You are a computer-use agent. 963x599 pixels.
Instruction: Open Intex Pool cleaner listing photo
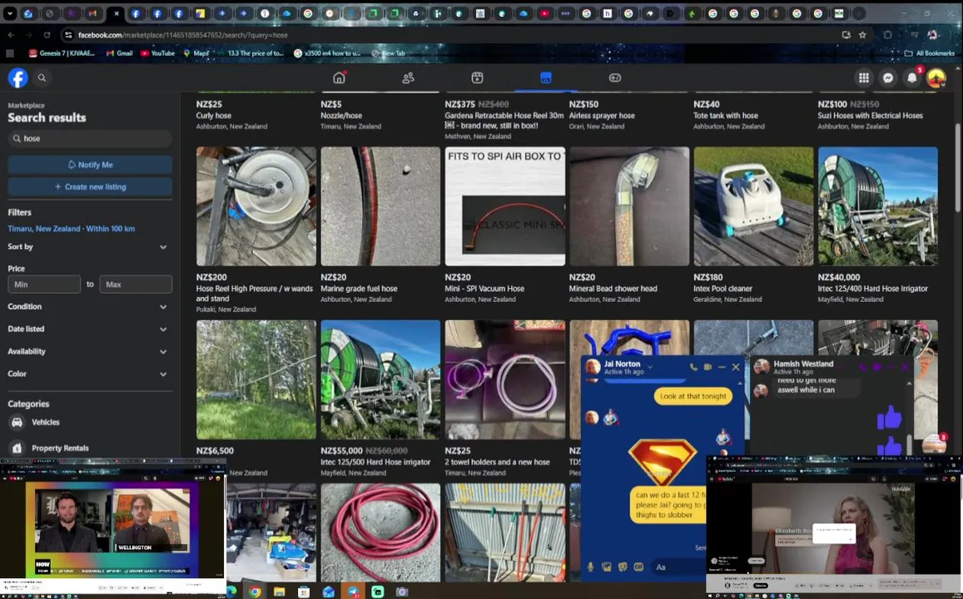[753, 206]
